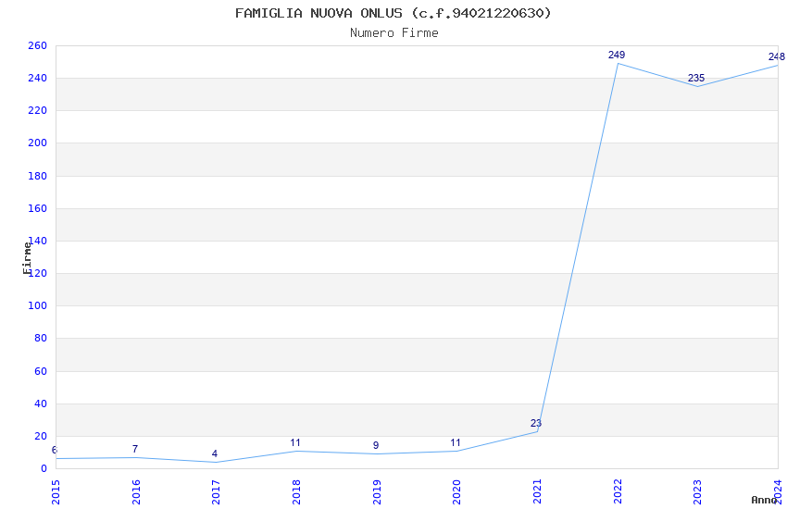Click the y-axis value 80
This screenshot has height=509, width=787.
click(40, 339)
